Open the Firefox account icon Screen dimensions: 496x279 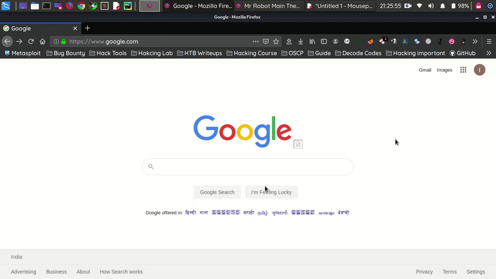coord(336,41)
